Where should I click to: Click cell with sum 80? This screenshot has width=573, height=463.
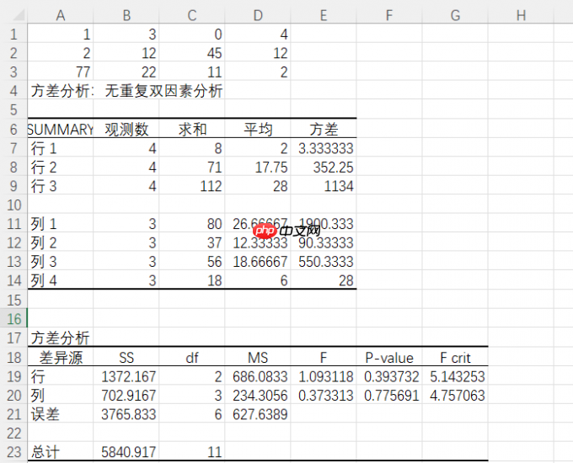192,224
